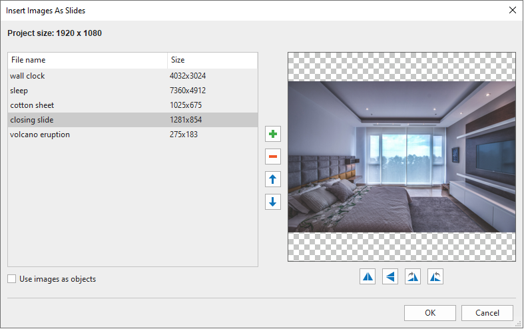The image size is (524, 329).
Task: Click the 1025x675 size cell
Action: (x=186, y=105)
